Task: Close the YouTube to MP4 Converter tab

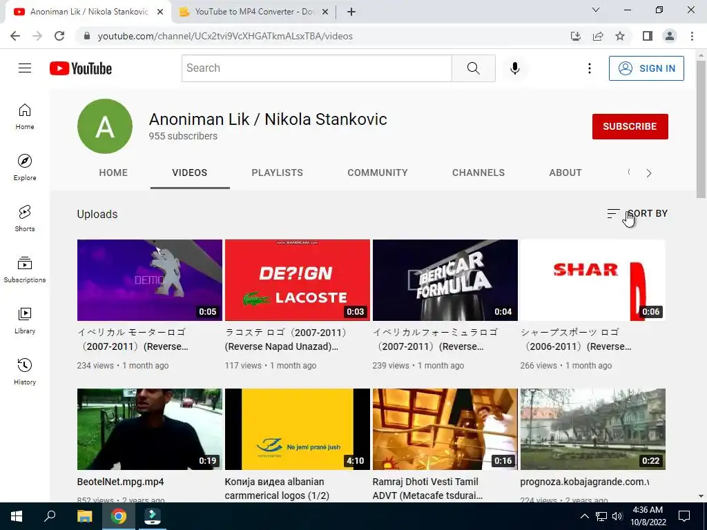Action: pos(325,12)
